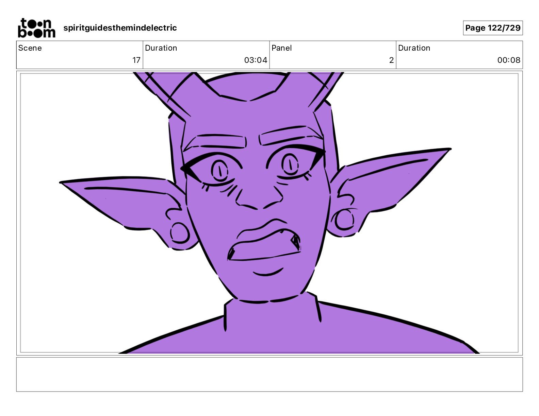Select the title text spiritguidesthemindelectric
The height and width of the screenshot is (416, 539).
120,28
